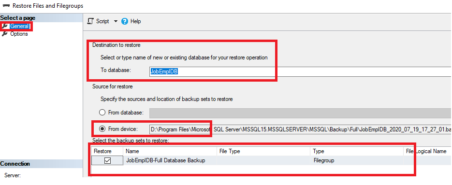Screen dimensions: 452x185
Task: Click the 'Select a page' panel header
Action: [41, 18]
